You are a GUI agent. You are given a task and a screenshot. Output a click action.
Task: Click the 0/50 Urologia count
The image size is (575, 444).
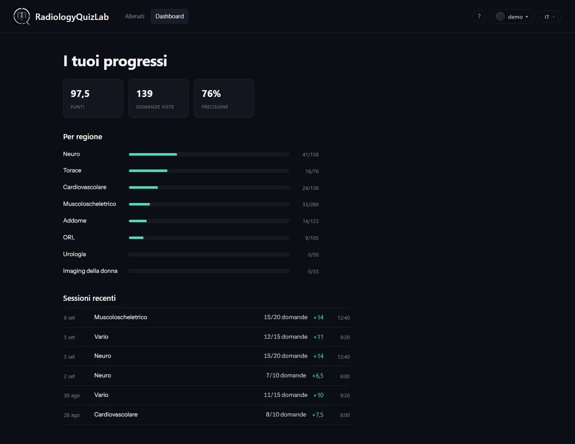pyautogui.click(x=313, y=255)
